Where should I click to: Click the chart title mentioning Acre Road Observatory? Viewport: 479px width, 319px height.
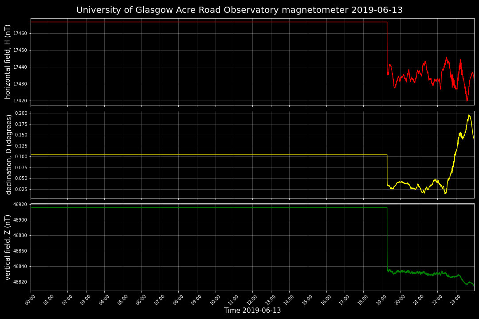click(239, 10)
